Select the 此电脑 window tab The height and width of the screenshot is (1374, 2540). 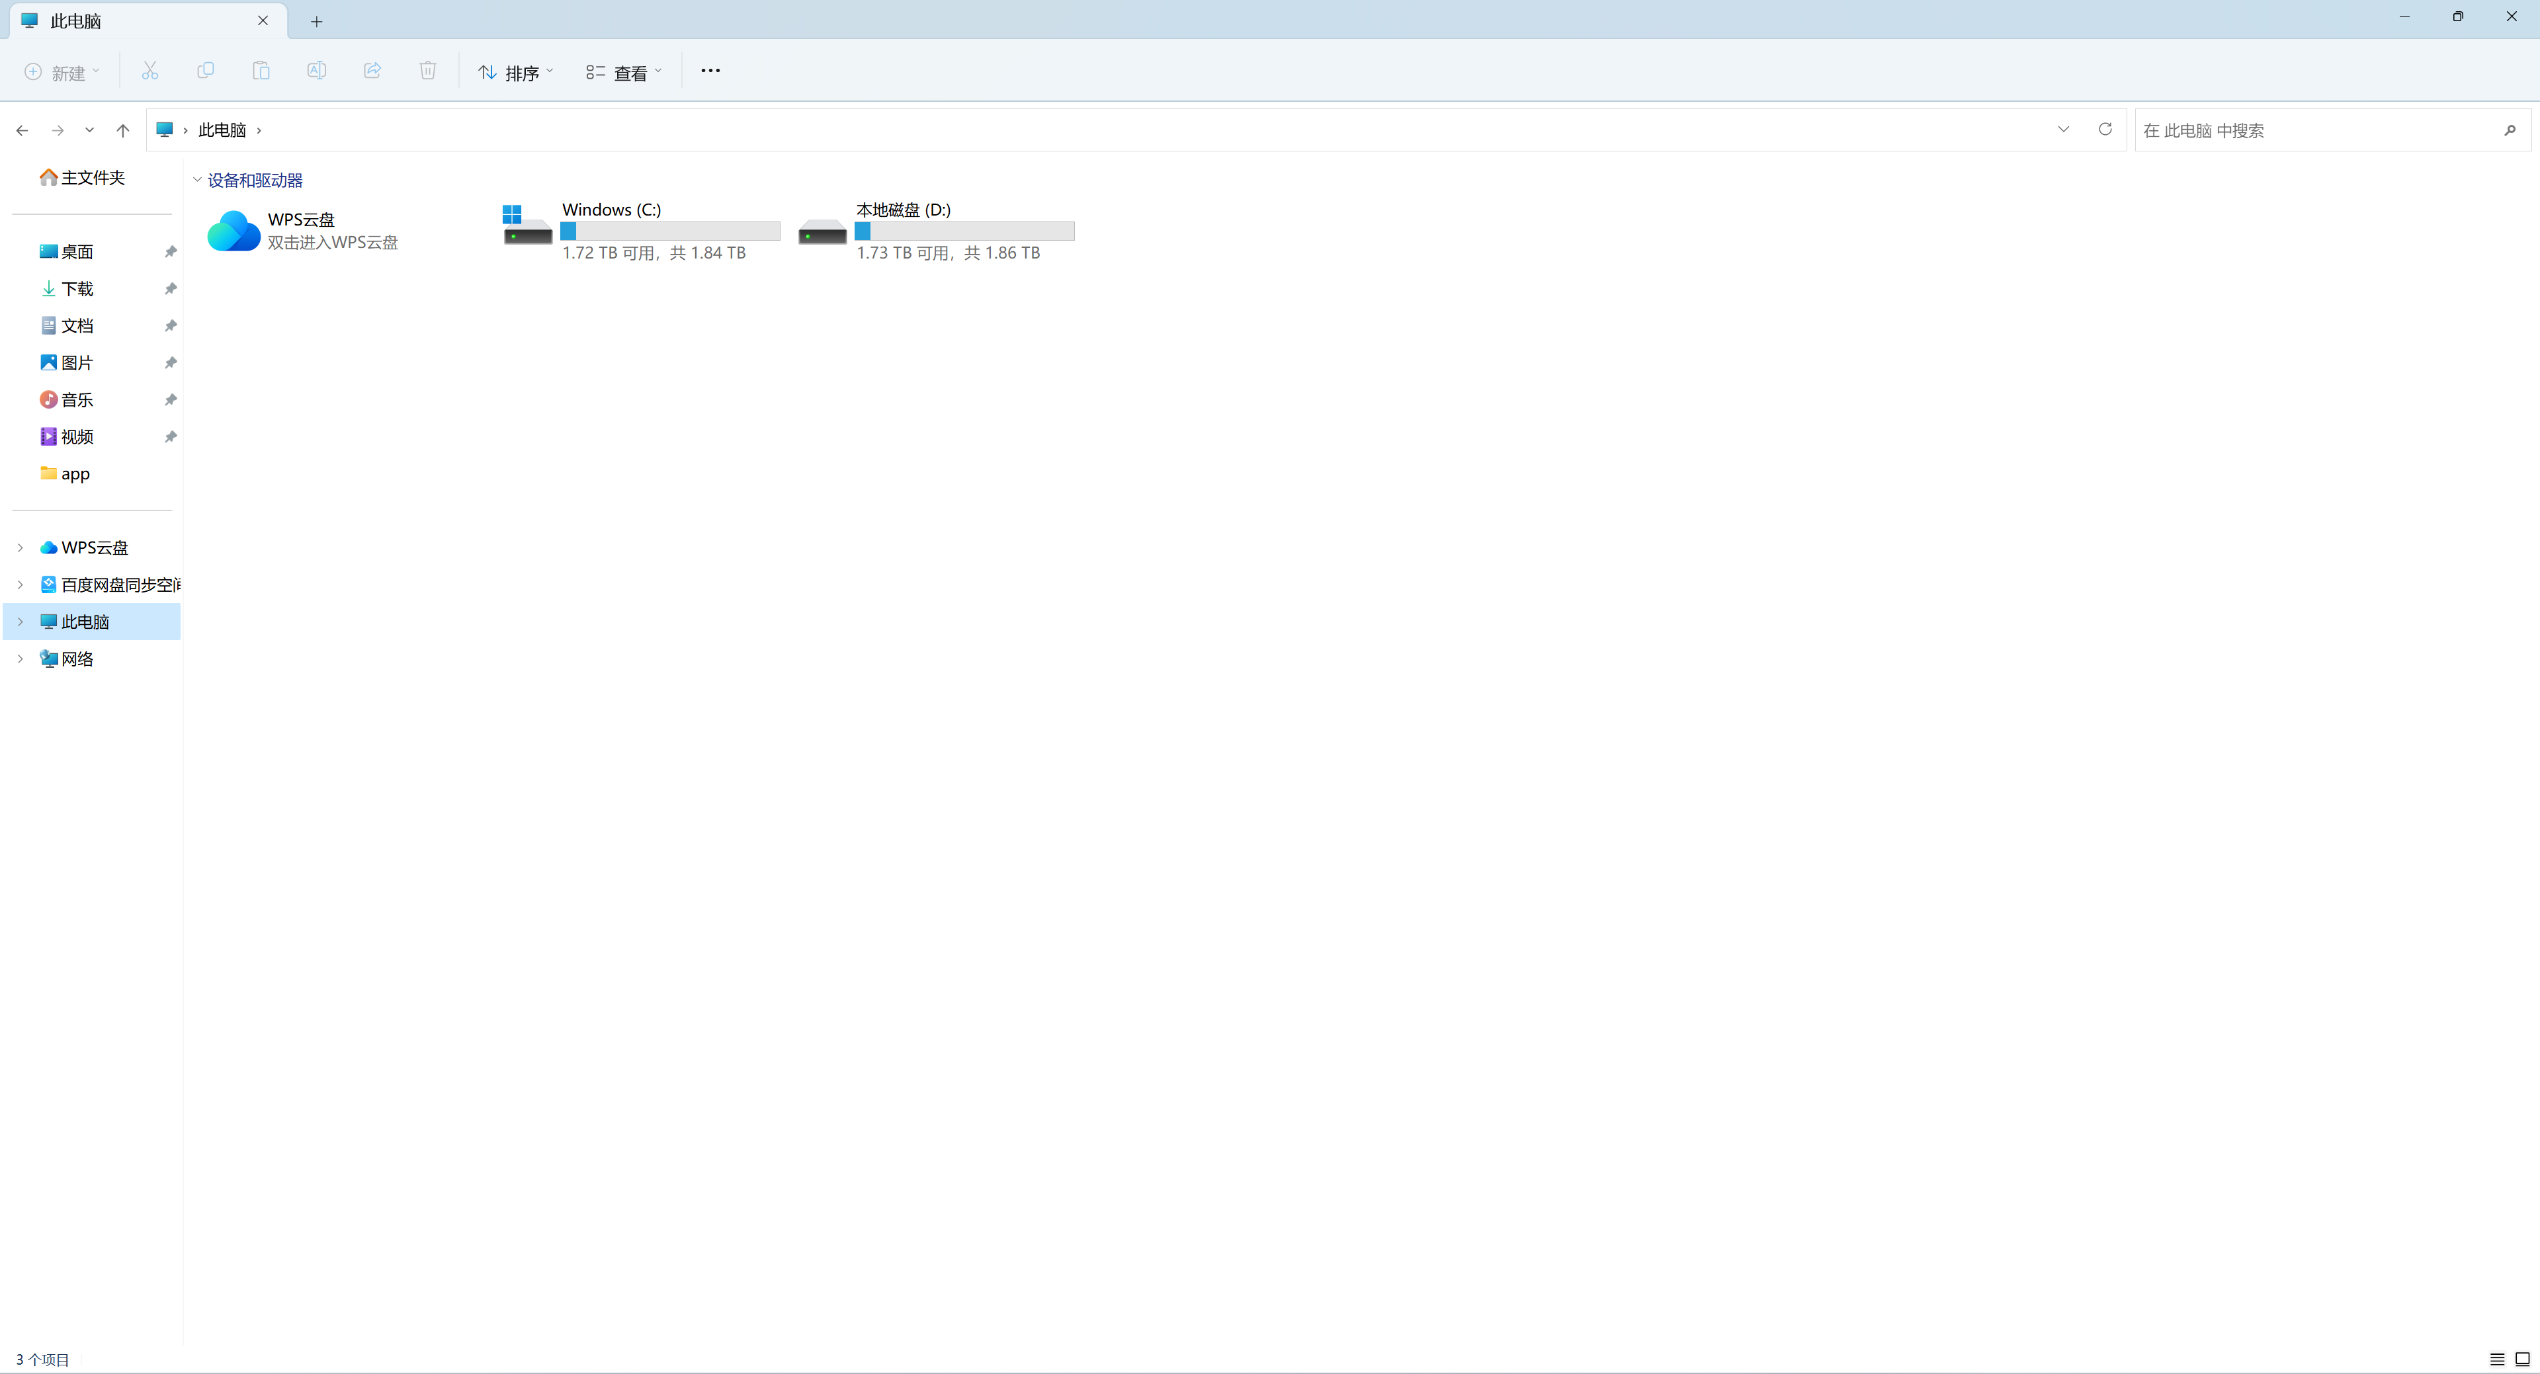pyautogui.click(x=148, y=20)
